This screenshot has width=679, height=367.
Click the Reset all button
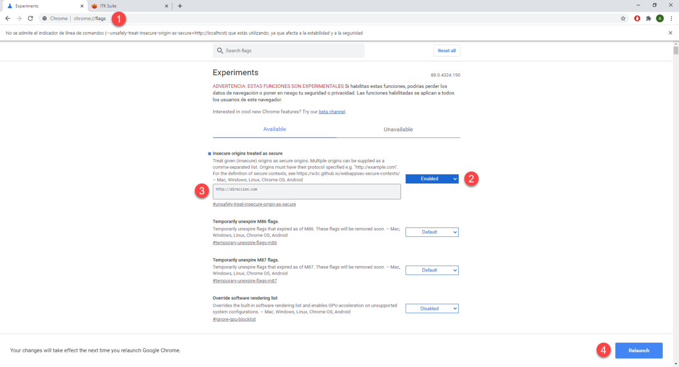click(447, 50)
